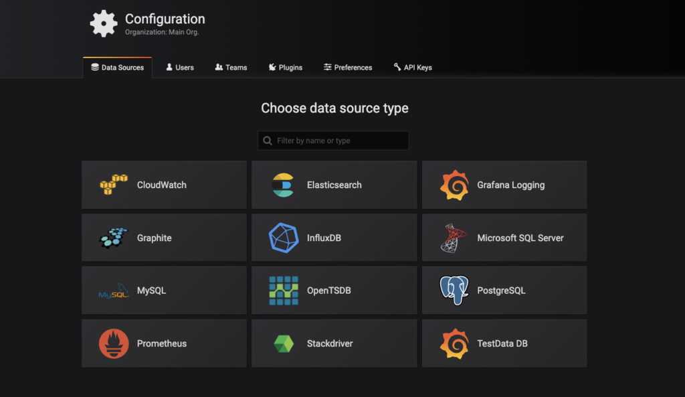
Task: Click the Elasticsearch logo icon
Action: pos(283,185)
